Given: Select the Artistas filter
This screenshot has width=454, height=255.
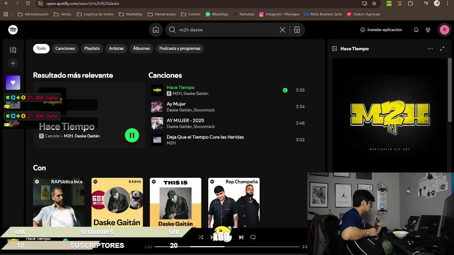Looking at the screenshot, I should coord(116,49).
